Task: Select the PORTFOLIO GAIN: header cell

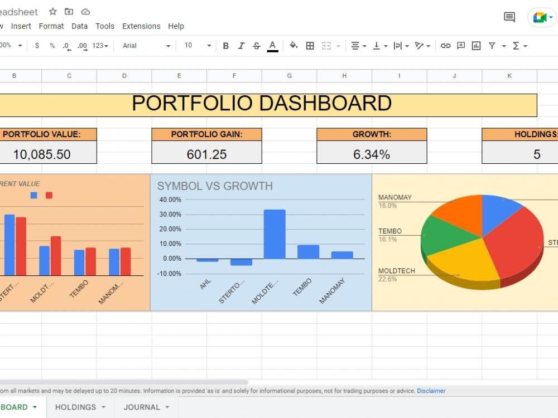Action: coord(207,134)
